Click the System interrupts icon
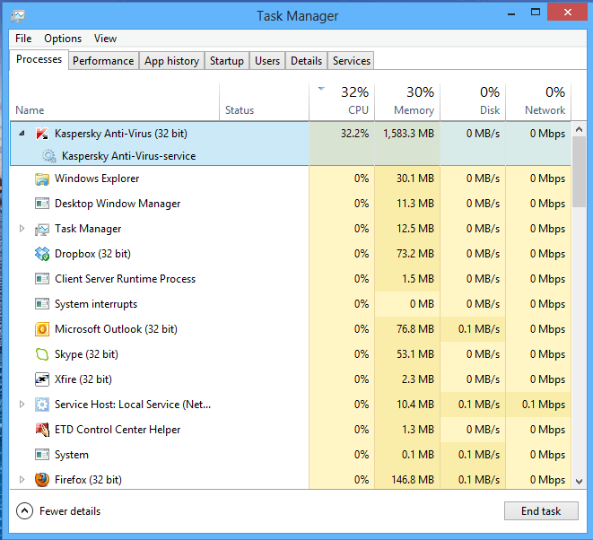 tap(42, 304)
